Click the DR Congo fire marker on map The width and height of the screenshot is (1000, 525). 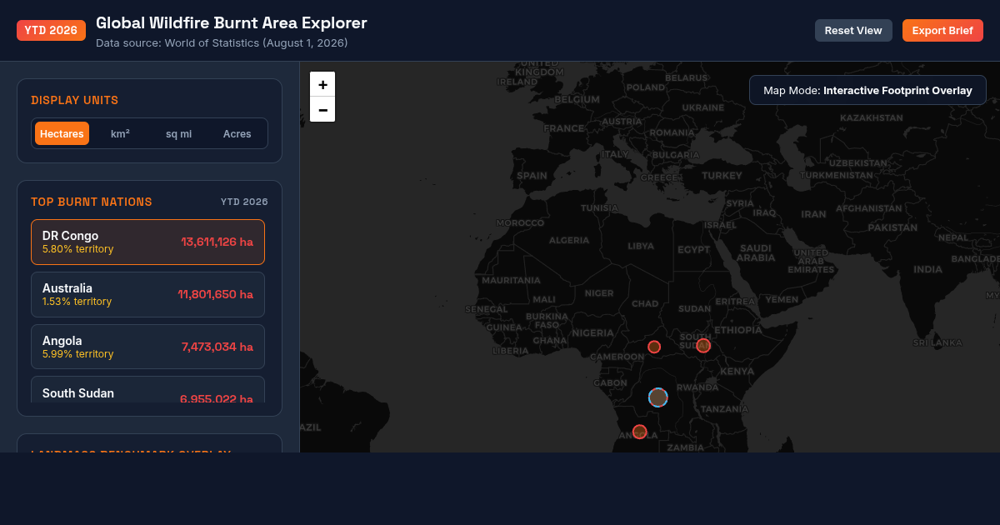(x=658, y=397)
